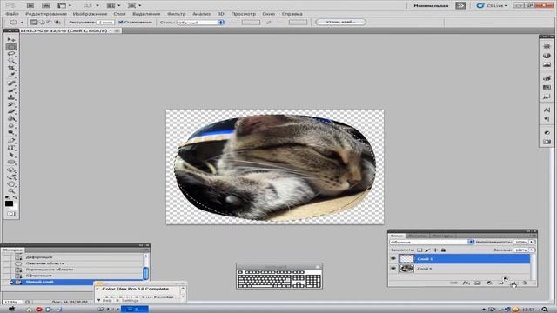
Task: Open the Стиль dropdown in options bar
Action: [x=201, y=23]
